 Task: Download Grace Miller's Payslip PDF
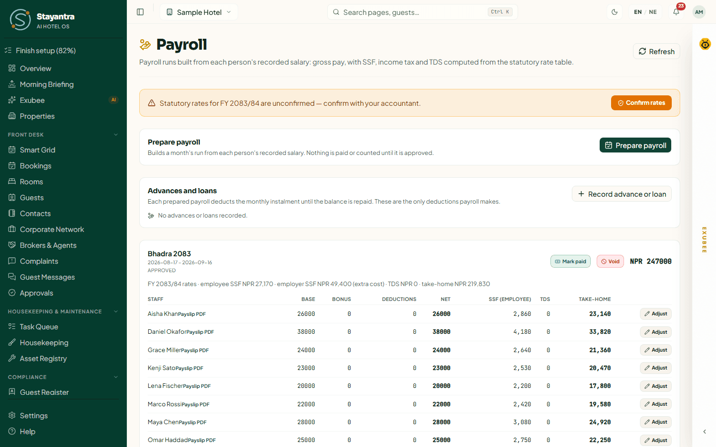point(195,351)
